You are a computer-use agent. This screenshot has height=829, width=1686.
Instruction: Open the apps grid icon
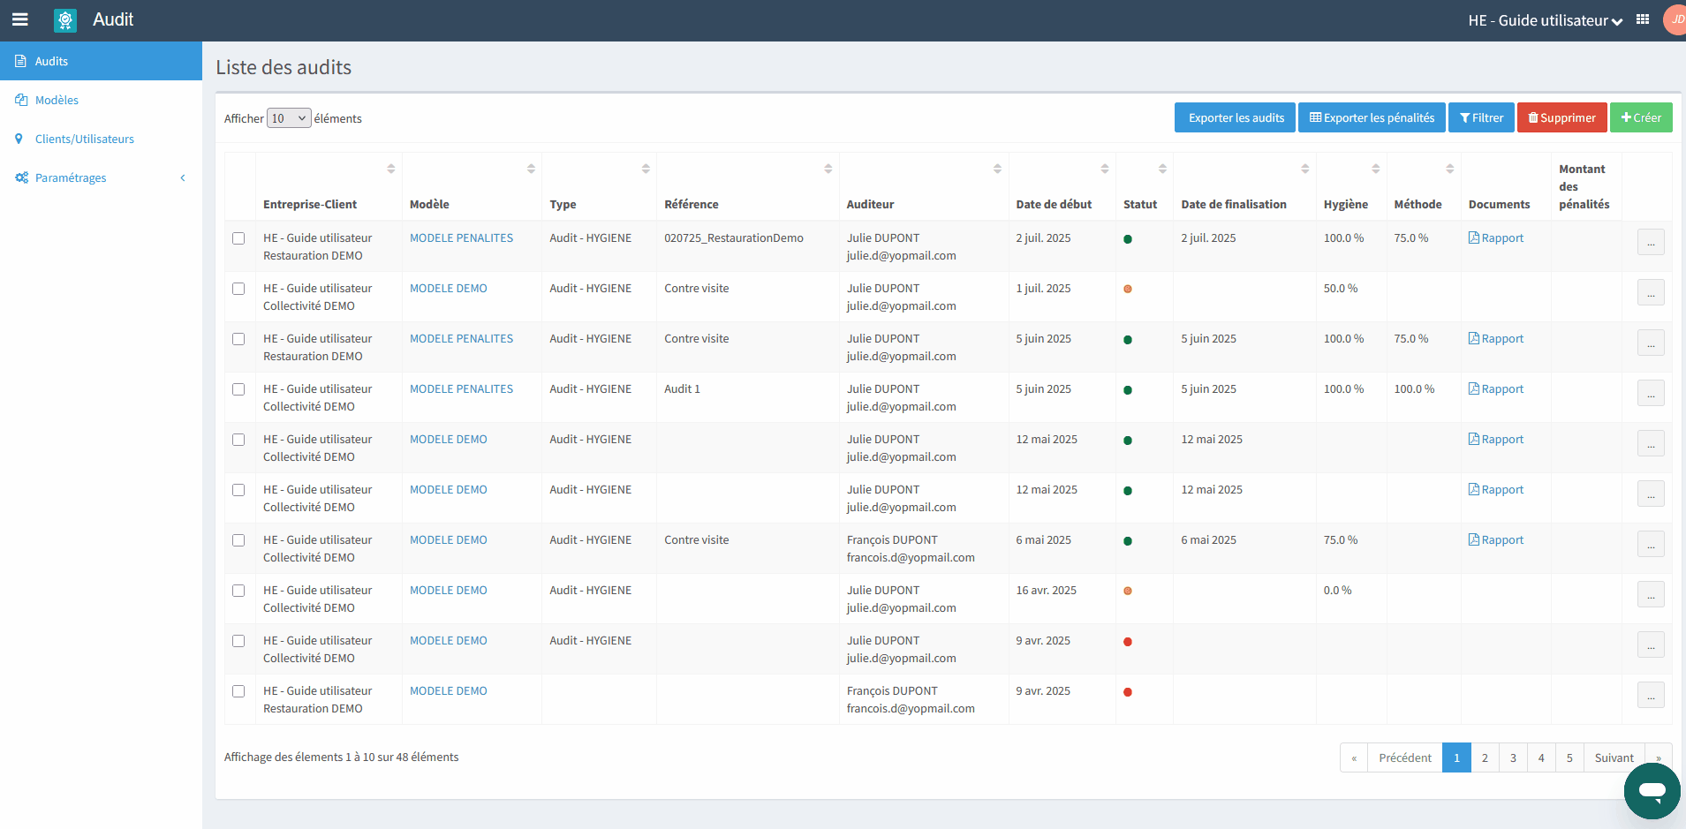click(1643, 19)
